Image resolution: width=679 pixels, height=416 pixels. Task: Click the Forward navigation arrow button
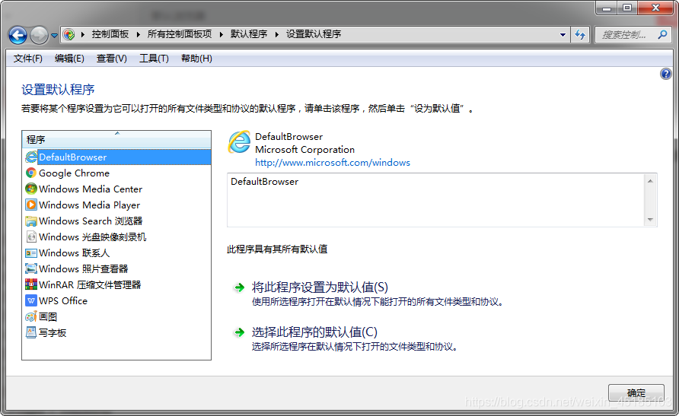(x=39, y=35)
